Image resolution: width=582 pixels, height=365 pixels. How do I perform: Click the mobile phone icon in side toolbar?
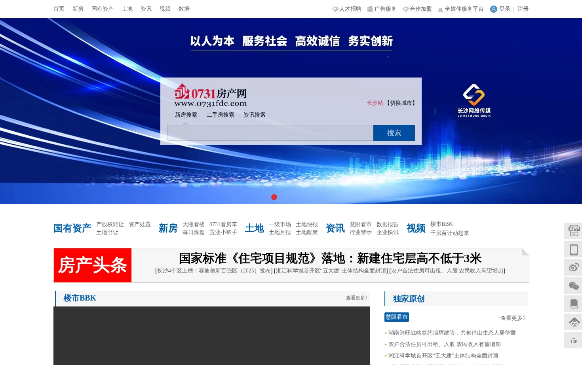click(x=574, y=249)
